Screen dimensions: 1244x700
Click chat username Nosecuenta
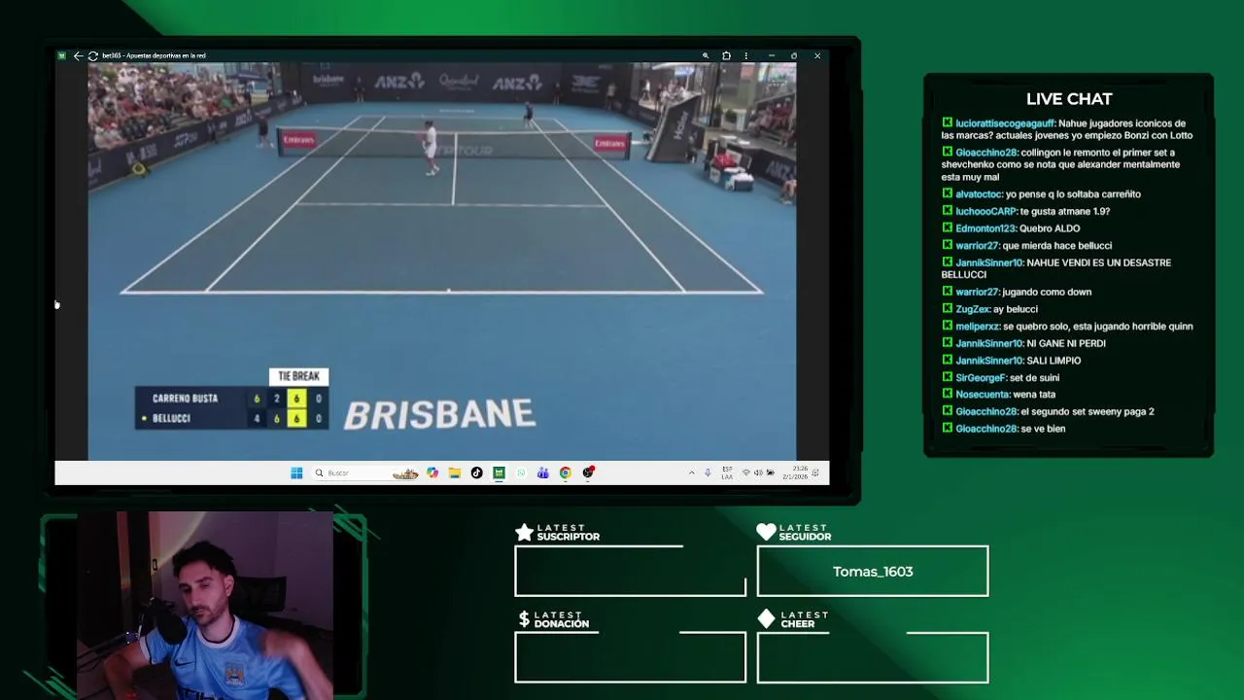(982, 395)
